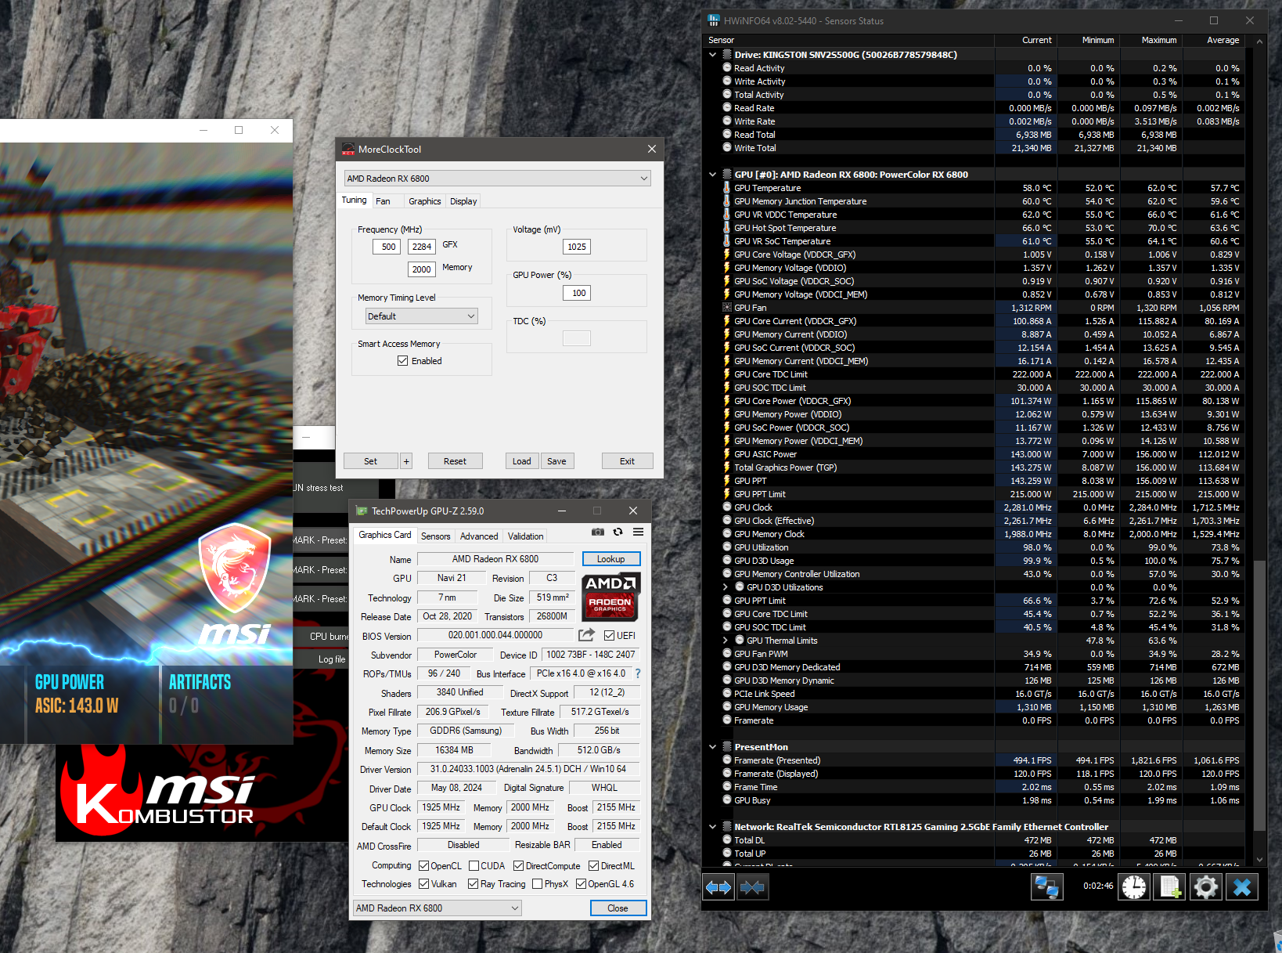Click Load button in MoreClockTool
This screenshot has height=953, width=1282.
[x=522, y=461]
